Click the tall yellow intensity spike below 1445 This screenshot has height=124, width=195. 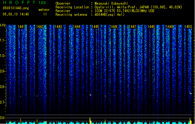coord(90,120)
